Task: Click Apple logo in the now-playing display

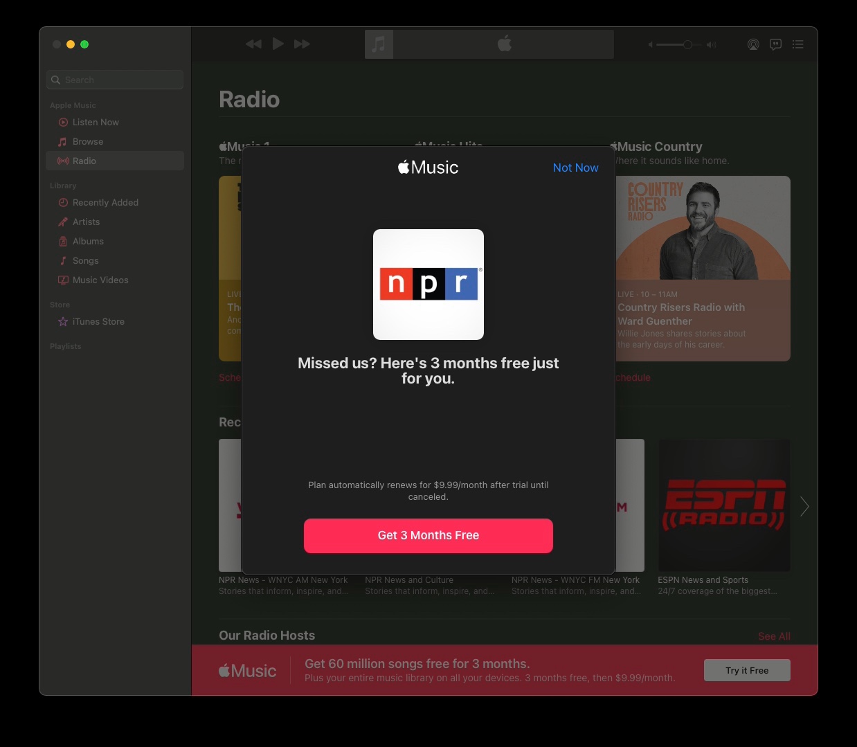Action: tap(505, 44)
